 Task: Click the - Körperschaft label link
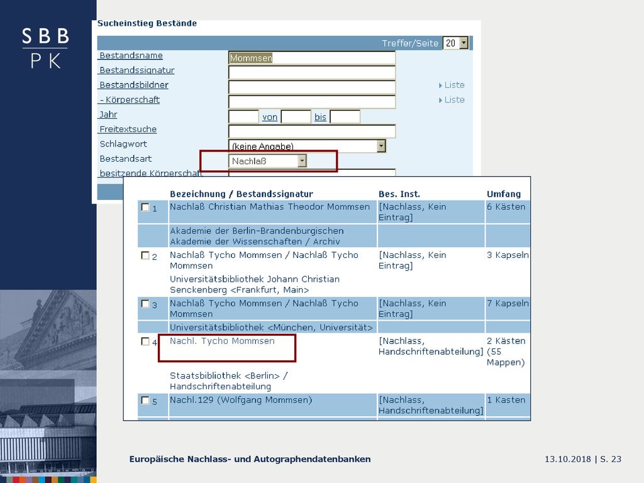click(x=130, y=100)
